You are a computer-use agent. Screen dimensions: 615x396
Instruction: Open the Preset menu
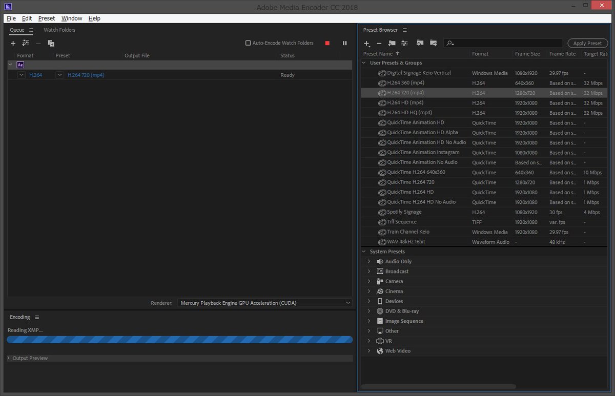point(47,18)
